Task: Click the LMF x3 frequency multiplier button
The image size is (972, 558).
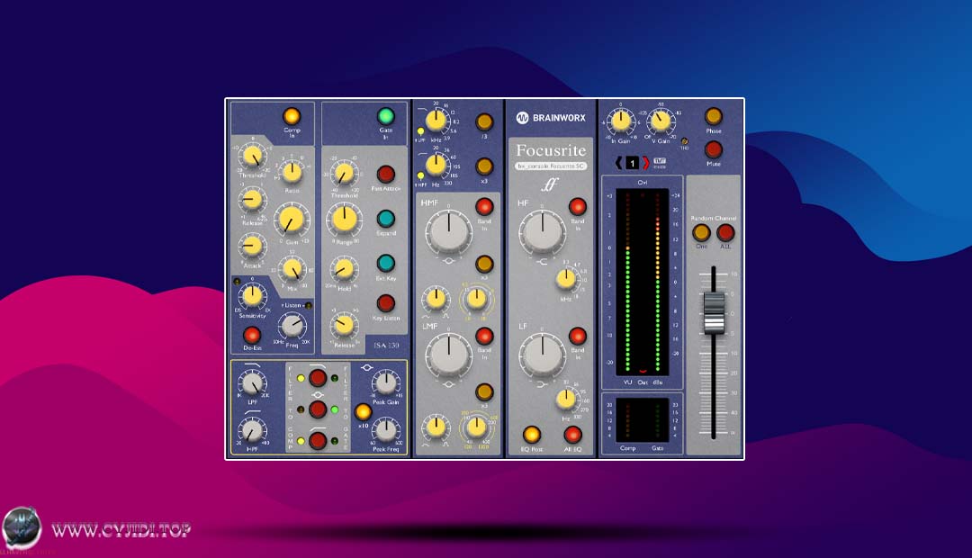Action: click(x=484, y=391)
